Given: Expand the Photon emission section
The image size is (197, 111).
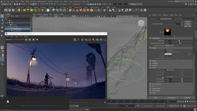Looking at the screenshot, I should coord(171,84).
